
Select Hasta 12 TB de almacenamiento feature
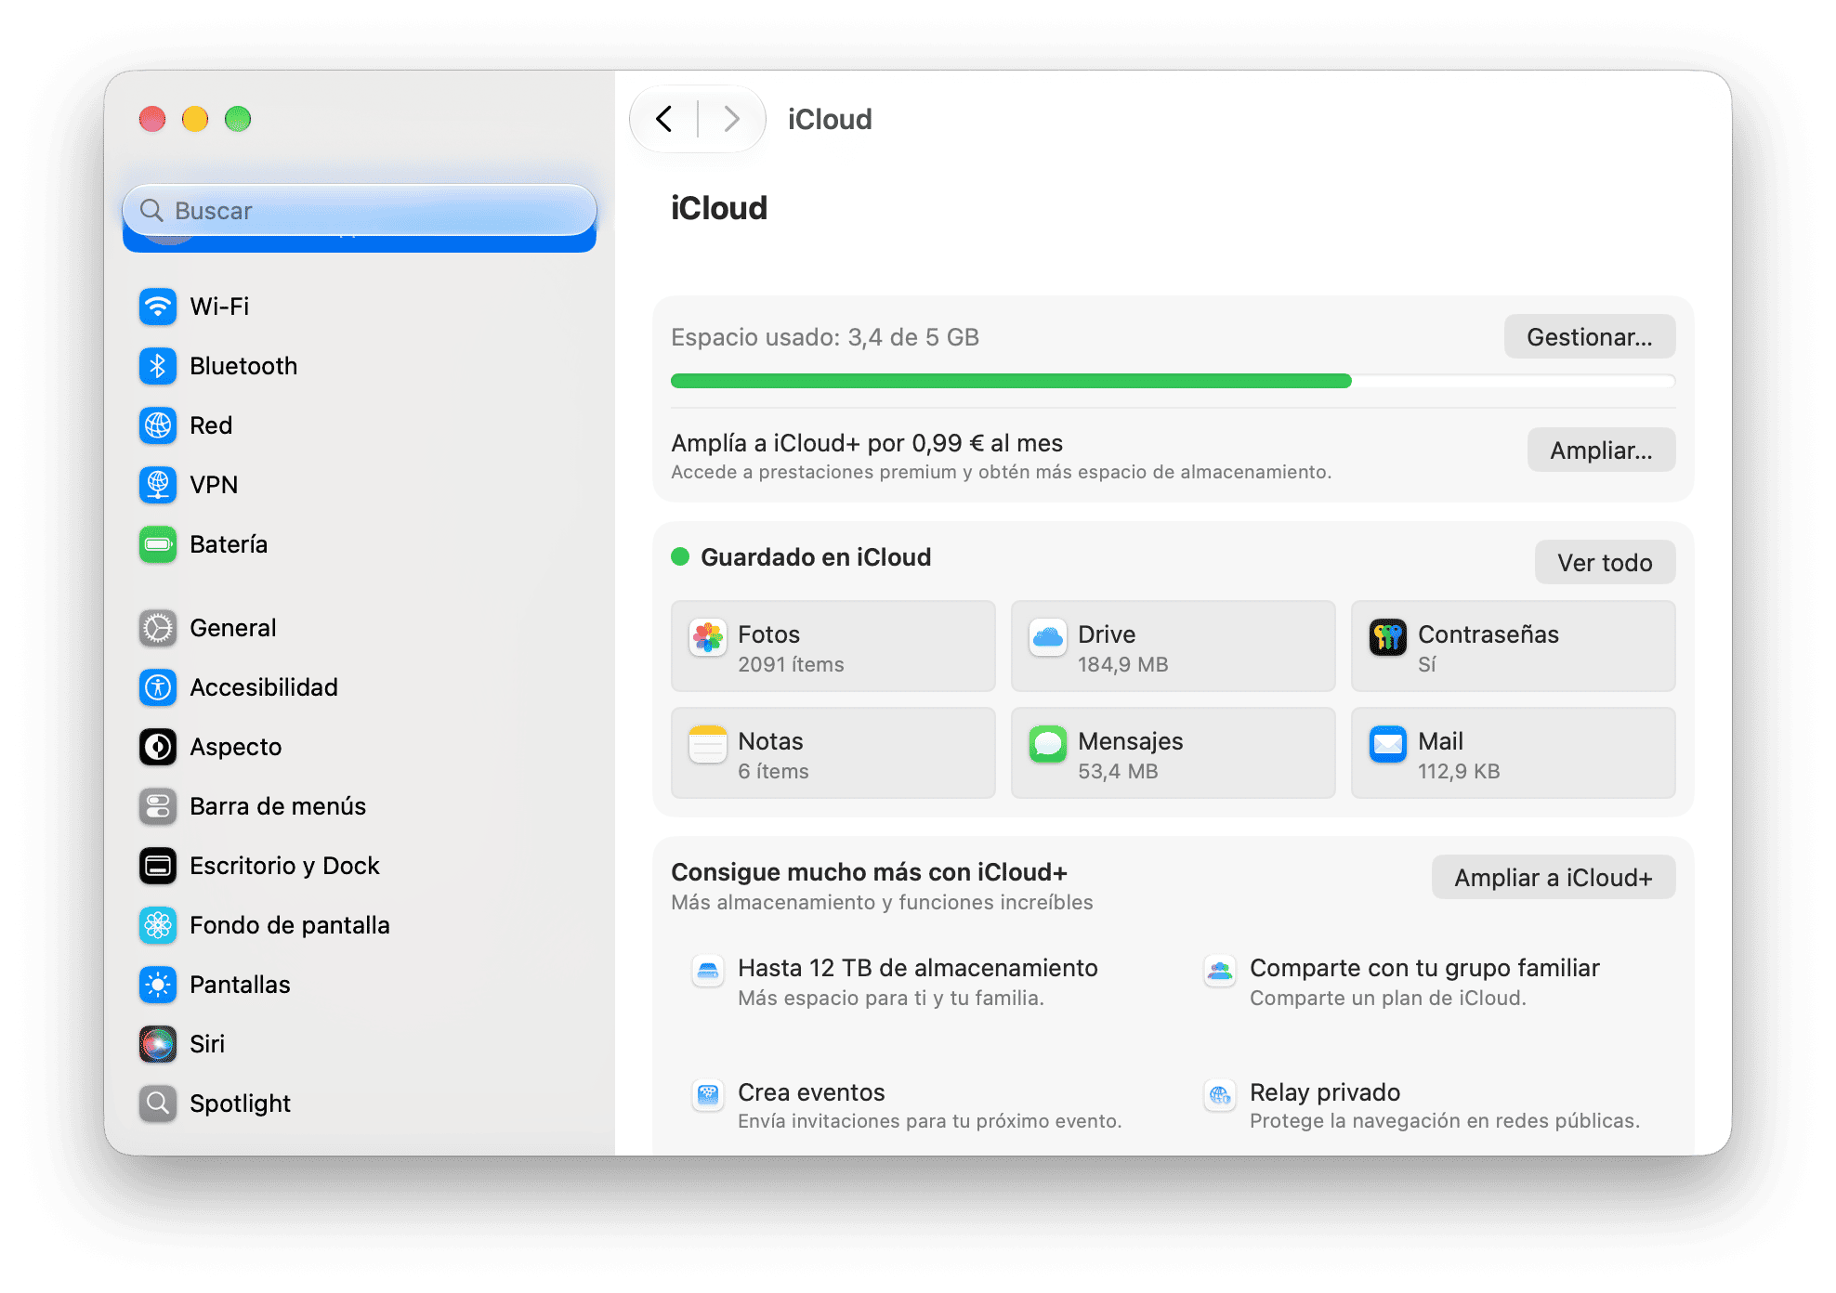896,982
